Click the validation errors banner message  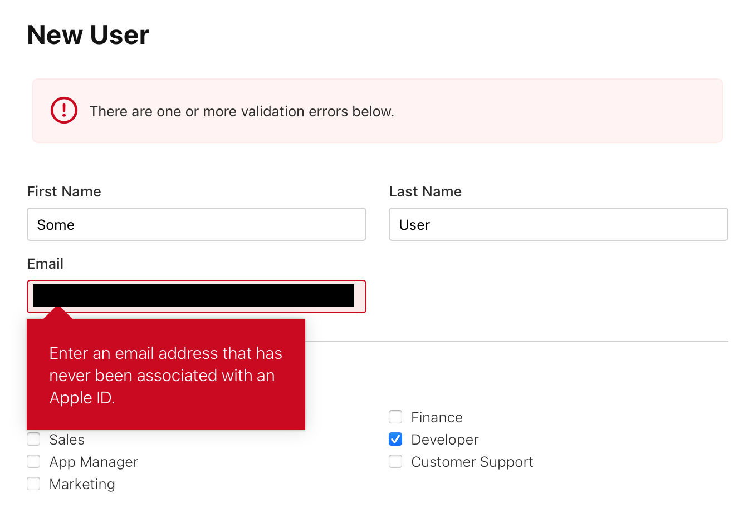[242, 111]
